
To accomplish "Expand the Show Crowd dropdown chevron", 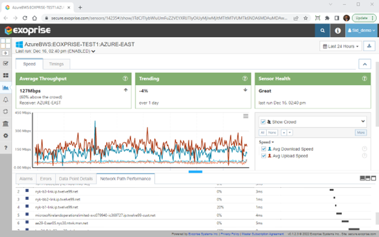I will pos(363,121).
